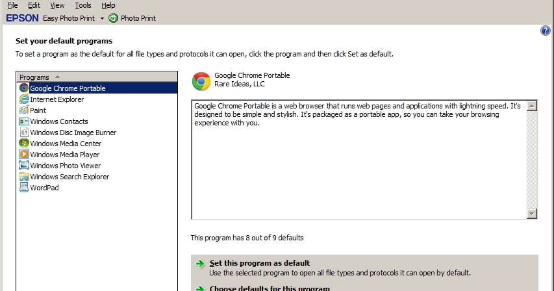Click Easy Photo Print toolbar label

pyautogui.click(x=69, y=18)
